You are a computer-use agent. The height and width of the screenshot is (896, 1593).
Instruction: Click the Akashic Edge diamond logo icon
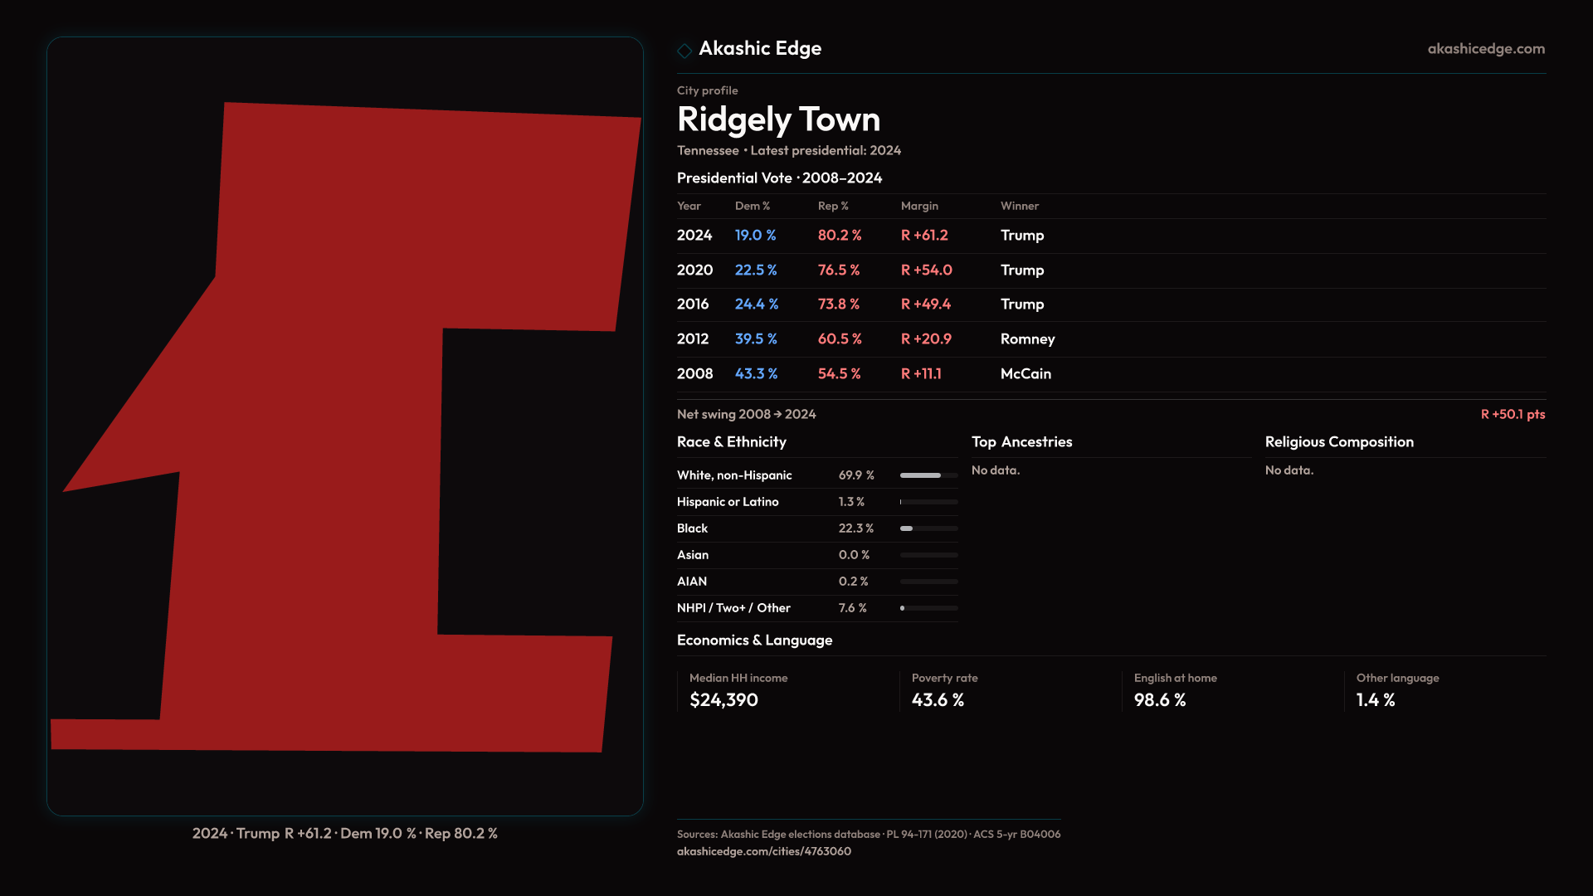[684, 51]
